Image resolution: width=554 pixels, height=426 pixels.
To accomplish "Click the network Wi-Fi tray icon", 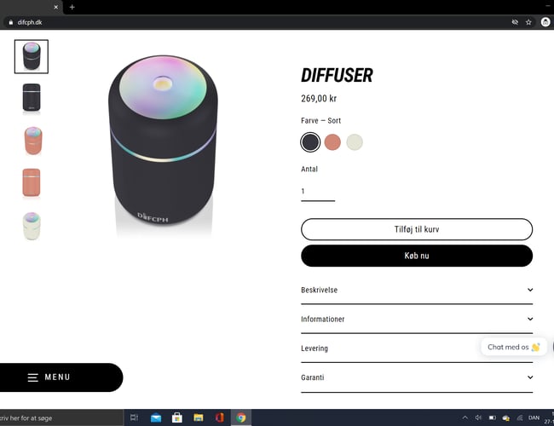I will tap(520, 417).
